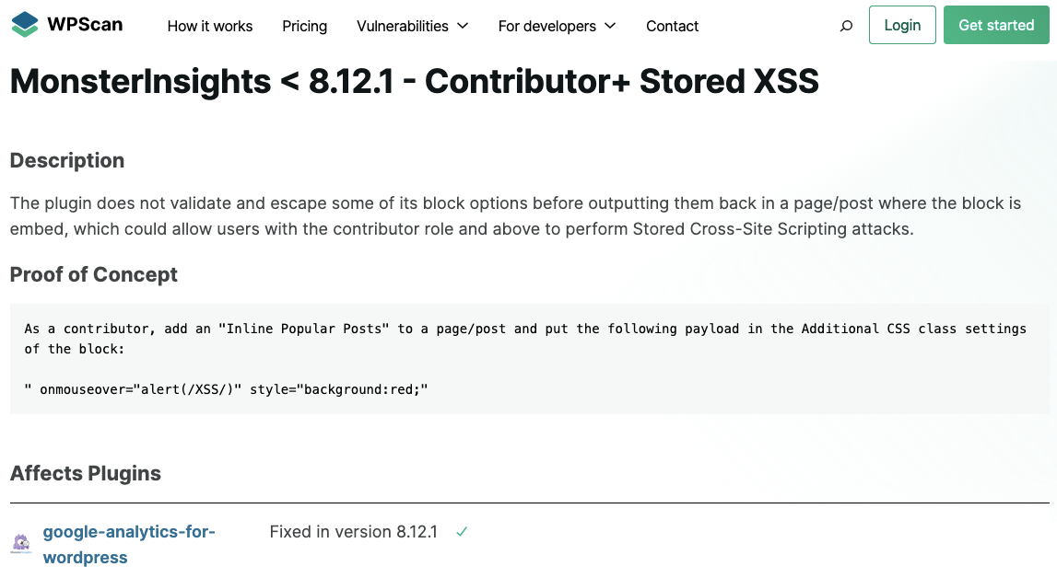Open the For developers menu
This screenshot has height=578, width=1057.
pyautogui.click(x=546, y=27)
